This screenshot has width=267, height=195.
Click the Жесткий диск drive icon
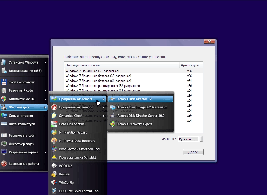[x=4, y=107]
